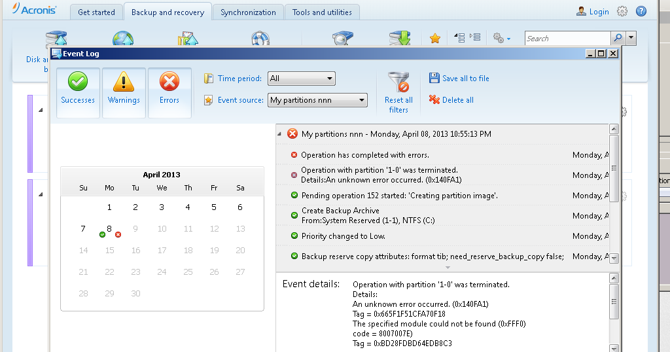670x352 pixels.
Task: Click the Reset all filters funnel icon
Action: pyautogui.click(x=398, y=82)
